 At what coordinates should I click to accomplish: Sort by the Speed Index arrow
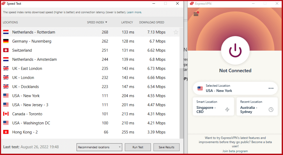pos(106,22)
